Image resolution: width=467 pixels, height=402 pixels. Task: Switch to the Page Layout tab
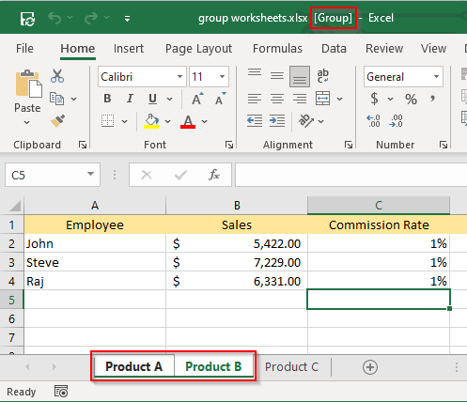click(x=198, y=49)
